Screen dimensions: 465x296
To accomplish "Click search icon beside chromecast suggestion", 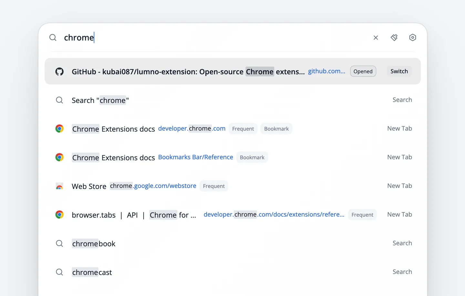I will tap(59, 272).
